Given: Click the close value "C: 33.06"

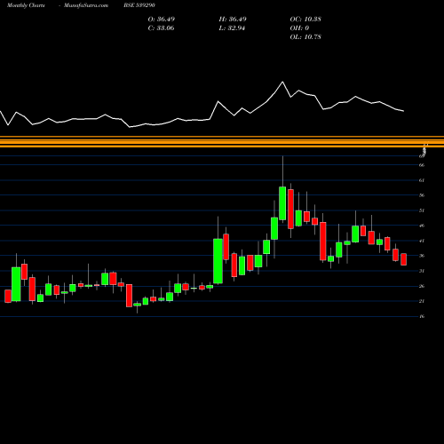Looking at the screenshot, I should point(161,28).
